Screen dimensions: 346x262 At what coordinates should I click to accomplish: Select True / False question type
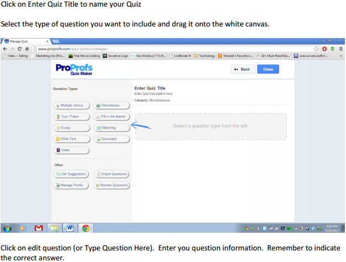click(x=72, y=116)
